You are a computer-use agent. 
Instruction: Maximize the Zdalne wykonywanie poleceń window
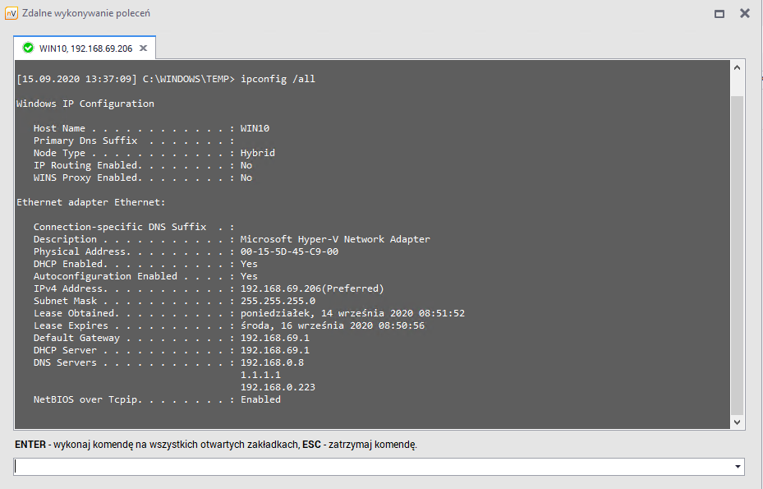pyautogui.click(x=719, y=14)
